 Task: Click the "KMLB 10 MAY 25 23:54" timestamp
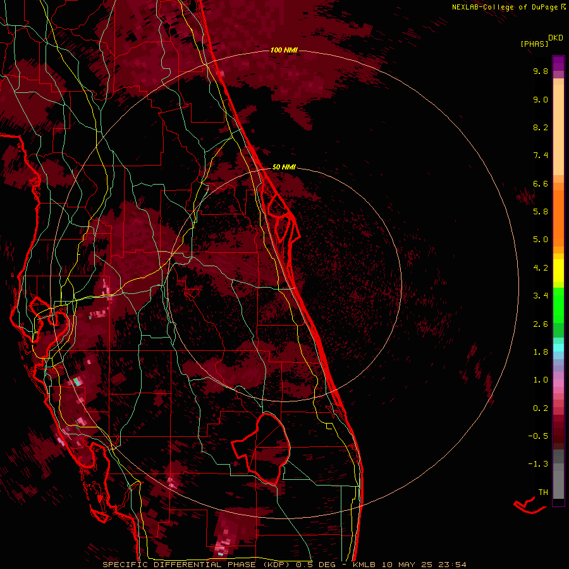(409, 565)
